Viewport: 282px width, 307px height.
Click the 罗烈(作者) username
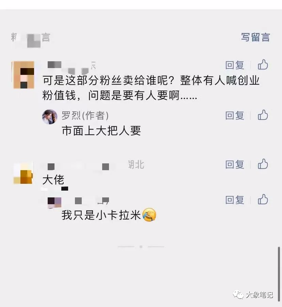point(85,115)
